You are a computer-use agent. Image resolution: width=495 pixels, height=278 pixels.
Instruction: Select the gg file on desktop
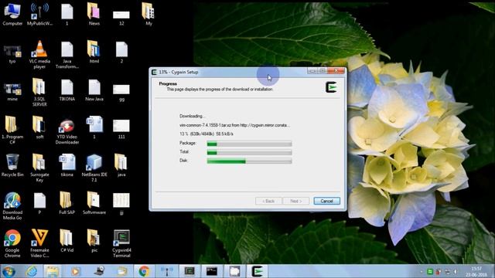pyautogui.click(x=121, y=93)
